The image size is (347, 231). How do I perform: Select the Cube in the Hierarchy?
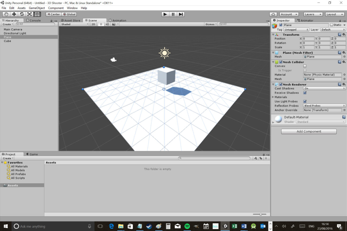click(x=7, y=41)
